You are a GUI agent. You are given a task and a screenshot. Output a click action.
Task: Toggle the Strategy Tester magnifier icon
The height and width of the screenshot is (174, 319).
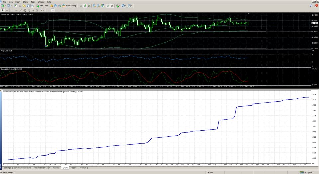33,6
